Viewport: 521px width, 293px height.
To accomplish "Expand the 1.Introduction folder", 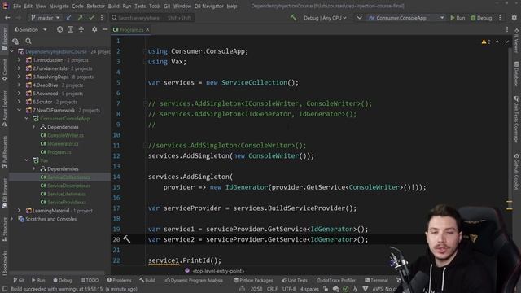I will tap(19, 60).
